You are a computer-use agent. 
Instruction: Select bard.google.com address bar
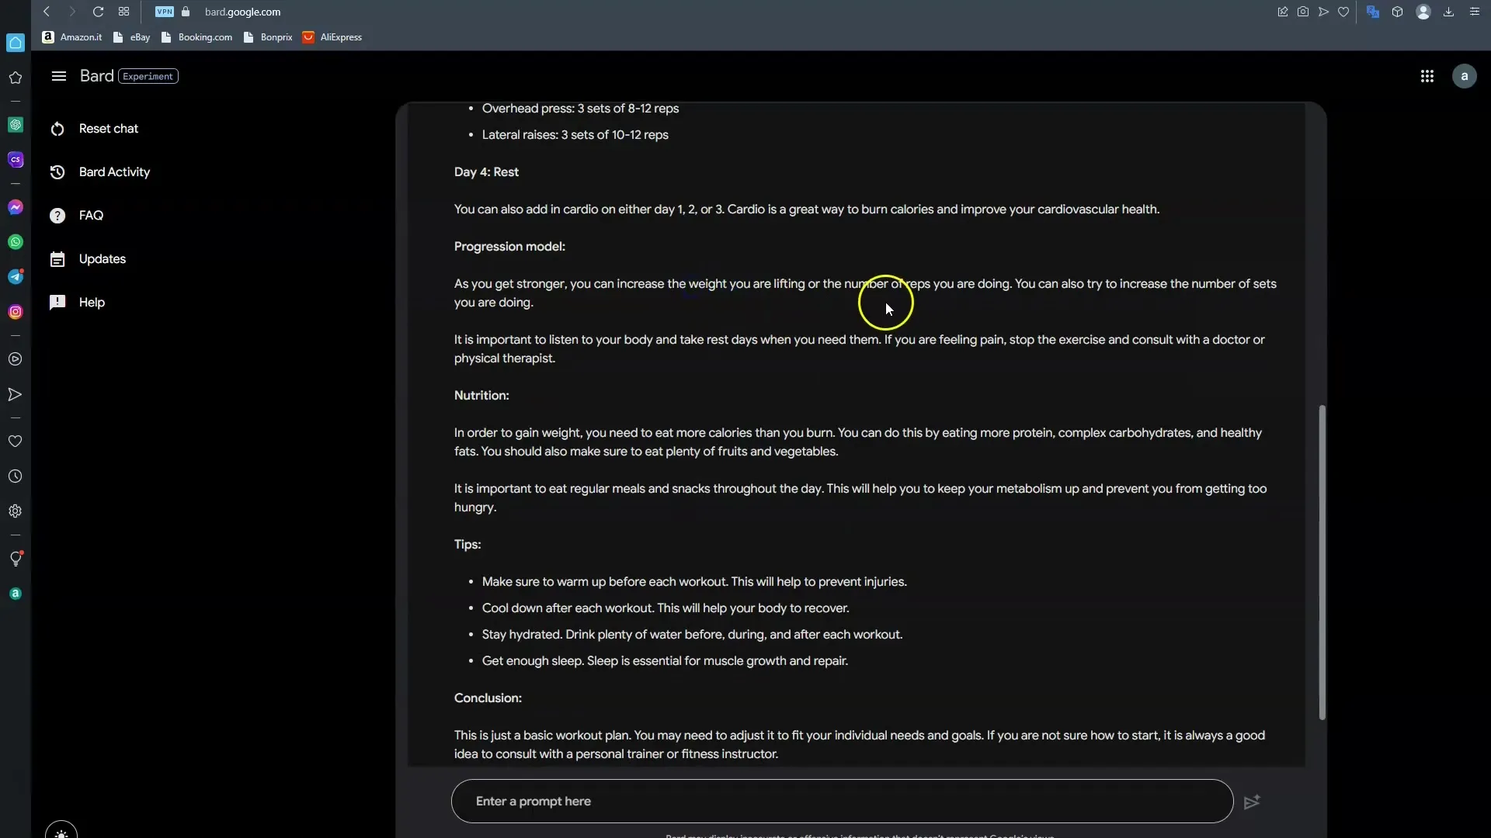(242, 12)
